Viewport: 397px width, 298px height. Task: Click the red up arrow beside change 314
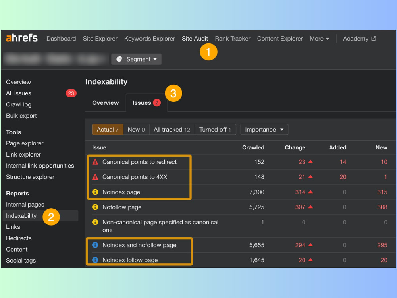tap(311, 192)
